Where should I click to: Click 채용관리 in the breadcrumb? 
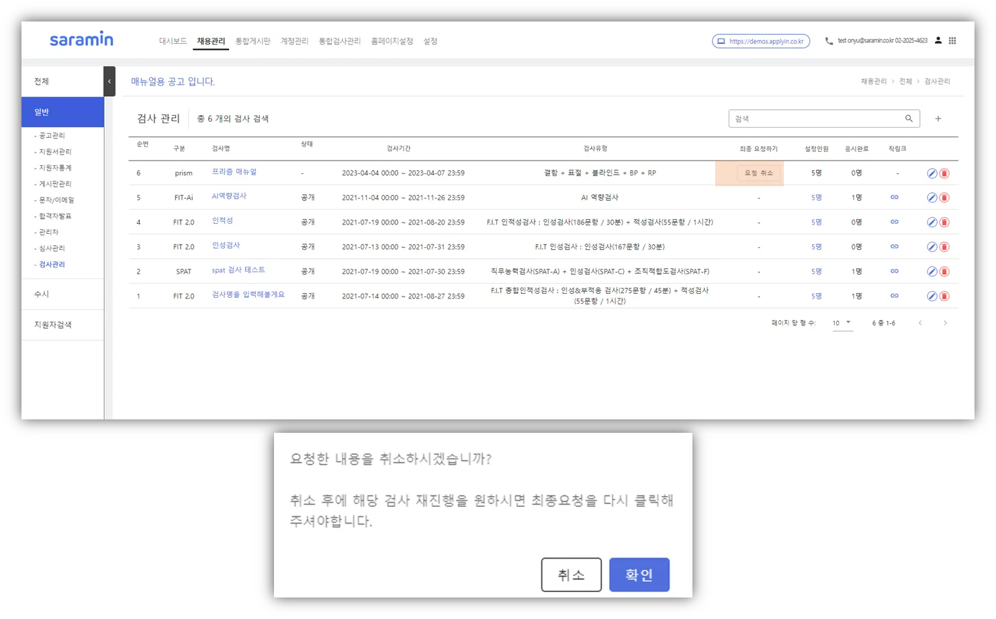click(x=874, y=81)
